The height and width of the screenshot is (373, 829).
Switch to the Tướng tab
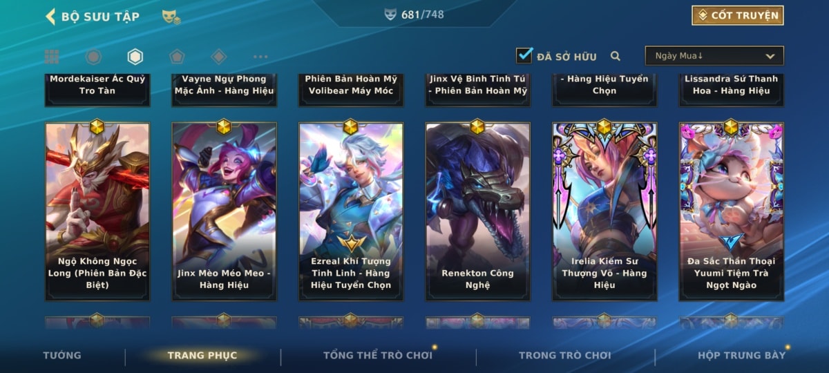62,355
